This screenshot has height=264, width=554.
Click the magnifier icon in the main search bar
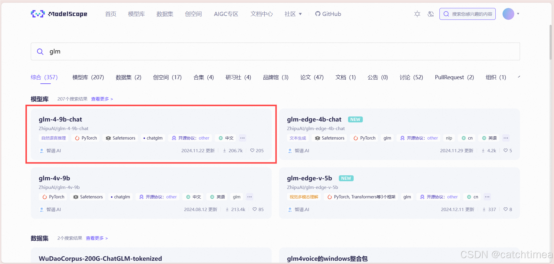click(x=40, y=52)
